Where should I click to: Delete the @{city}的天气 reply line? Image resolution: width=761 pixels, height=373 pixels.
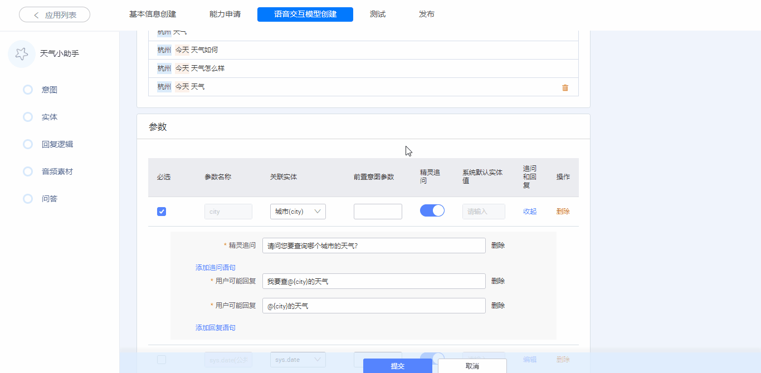498,306
